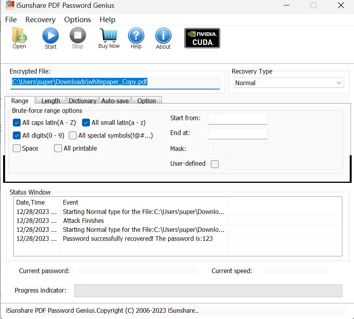This screenshot has height=319, width=354.
Task: Check the Space character option
Action: [x=16, y=148]
